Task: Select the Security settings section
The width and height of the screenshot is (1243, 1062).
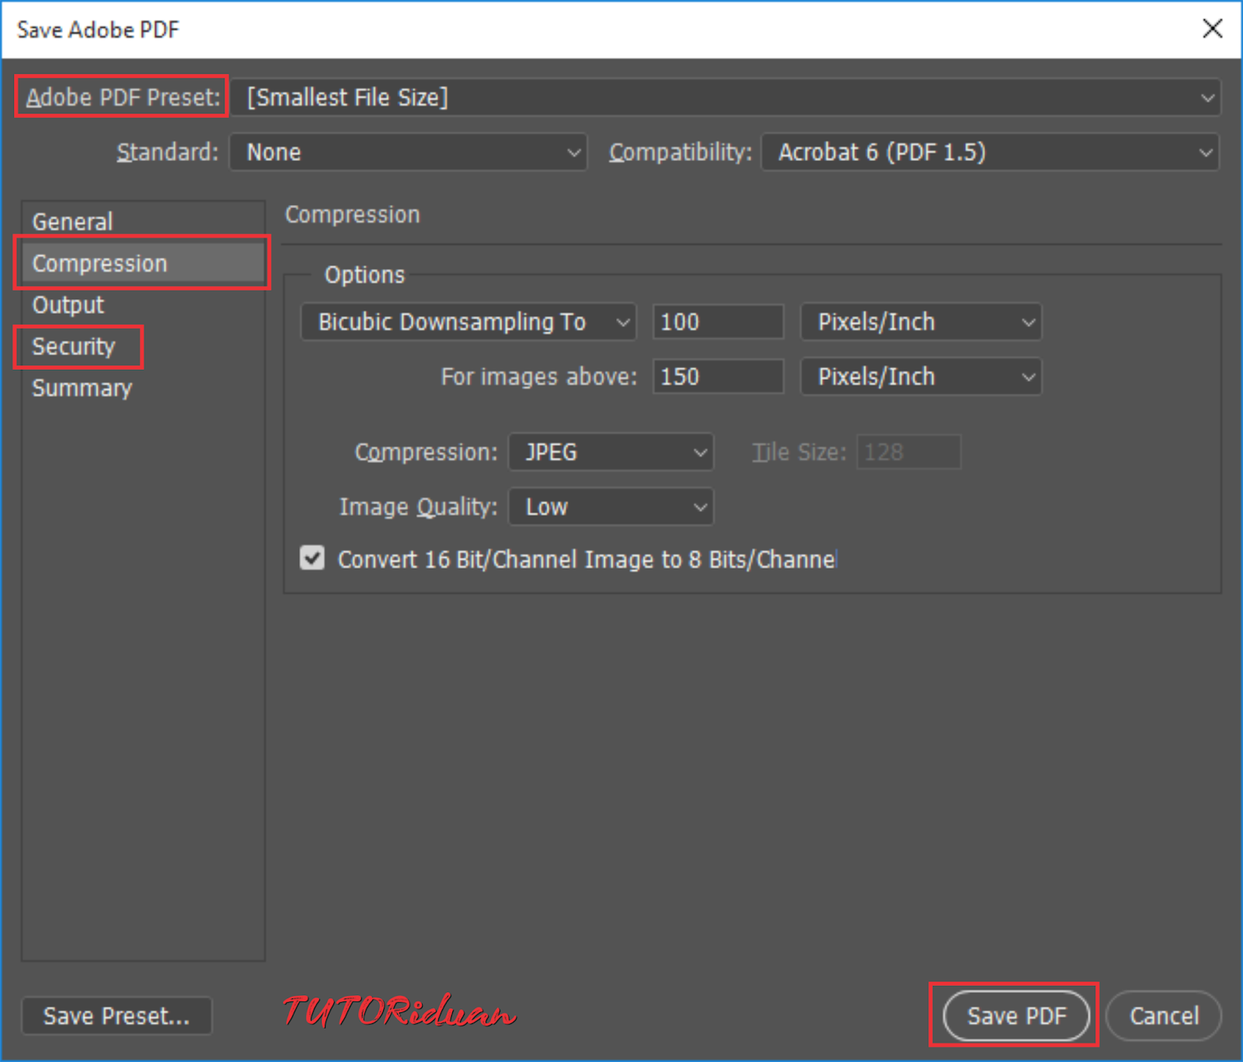Action: [x=73, y=346]
